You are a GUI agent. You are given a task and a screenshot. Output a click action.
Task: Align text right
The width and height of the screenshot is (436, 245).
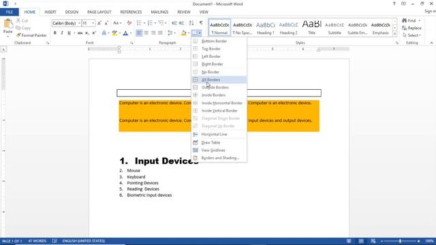point(153,33)
